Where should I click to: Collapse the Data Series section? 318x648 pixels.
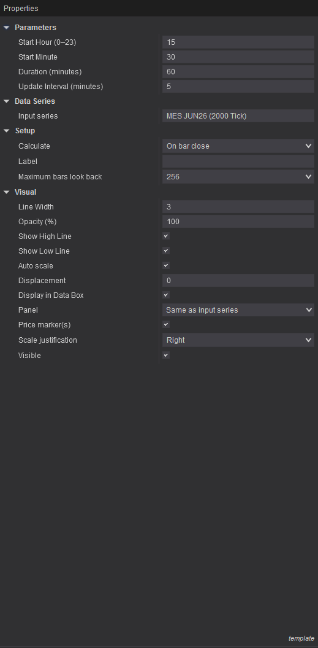pyautogui.click(x=6, y=101)
